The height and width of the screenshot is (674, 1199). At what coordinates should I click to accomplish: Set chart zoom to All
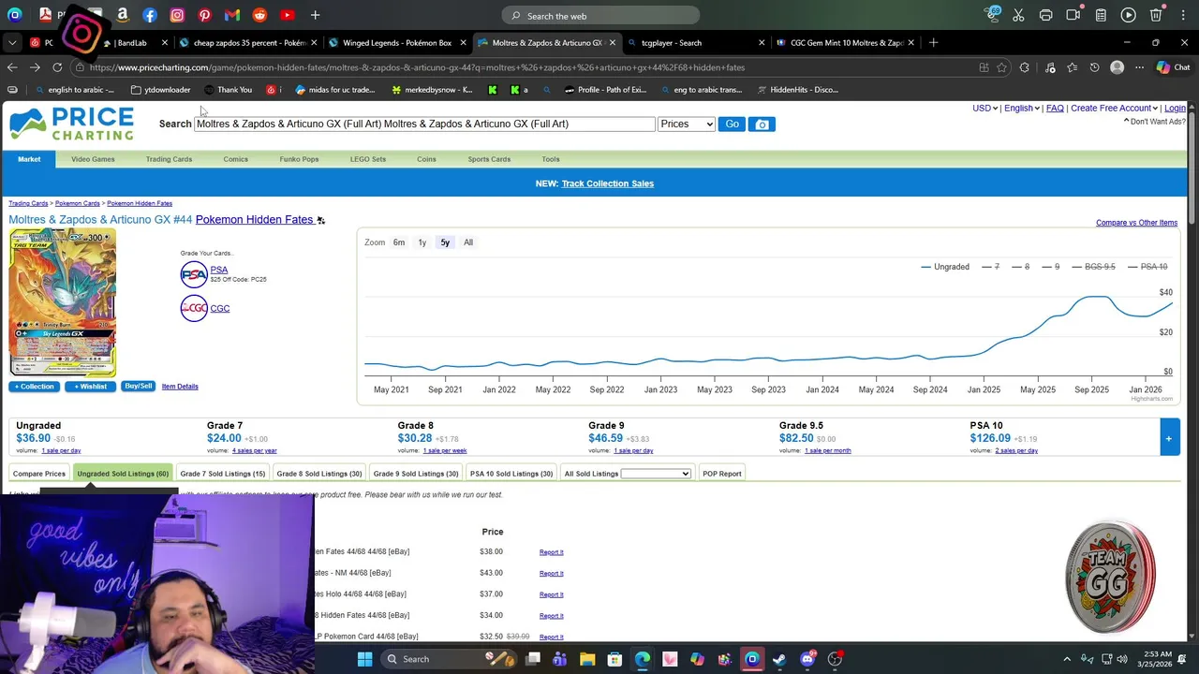point(468,242)
